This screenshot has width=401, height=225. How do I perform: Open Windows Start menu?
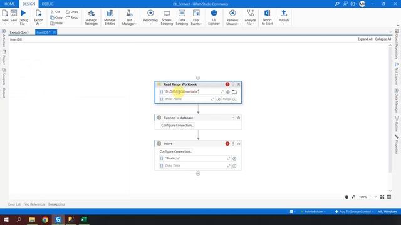[6, 219]
